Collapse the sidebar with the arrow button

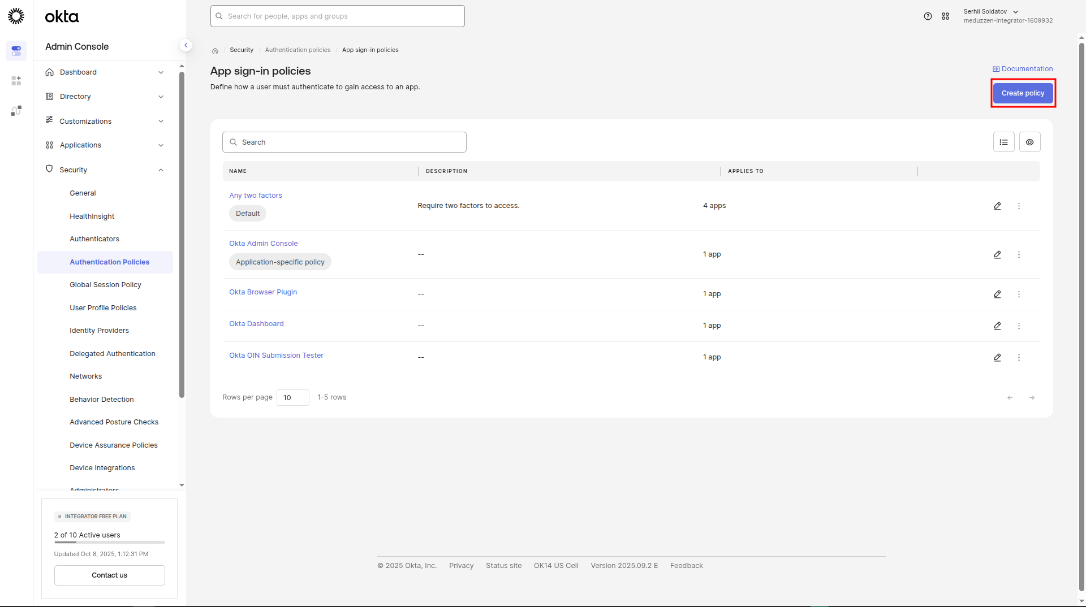pyautogui.click(x=186, y=45)
